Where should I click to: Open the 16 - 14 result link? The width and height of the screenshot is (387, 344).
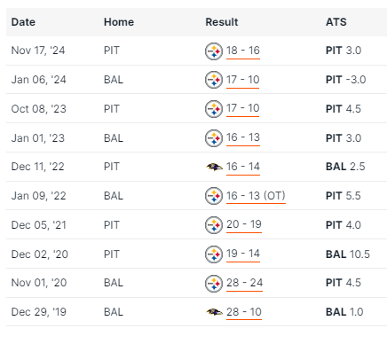(243, 167)
